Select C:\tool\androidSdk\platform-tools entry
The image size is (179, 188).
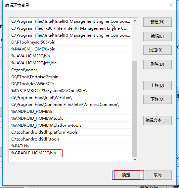tap(70, 132)
